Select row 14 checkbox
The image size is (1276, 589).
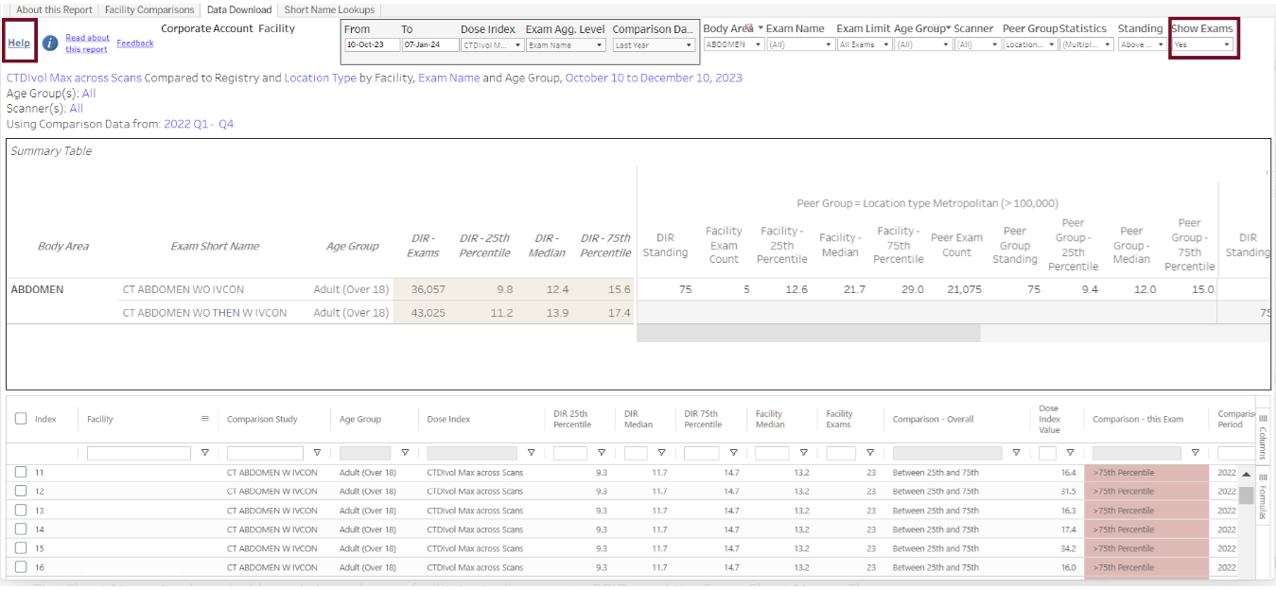[21, 529]
